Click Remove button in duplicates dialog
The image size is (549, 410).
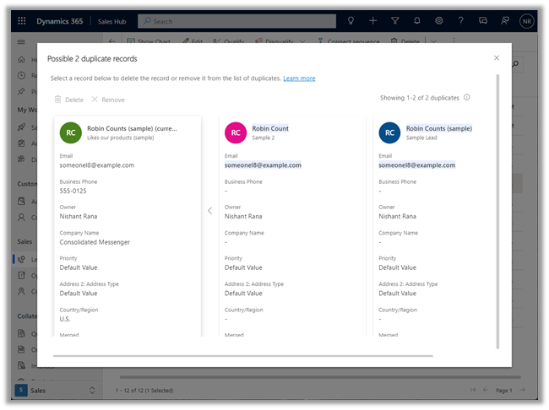[x=107, y=100]
